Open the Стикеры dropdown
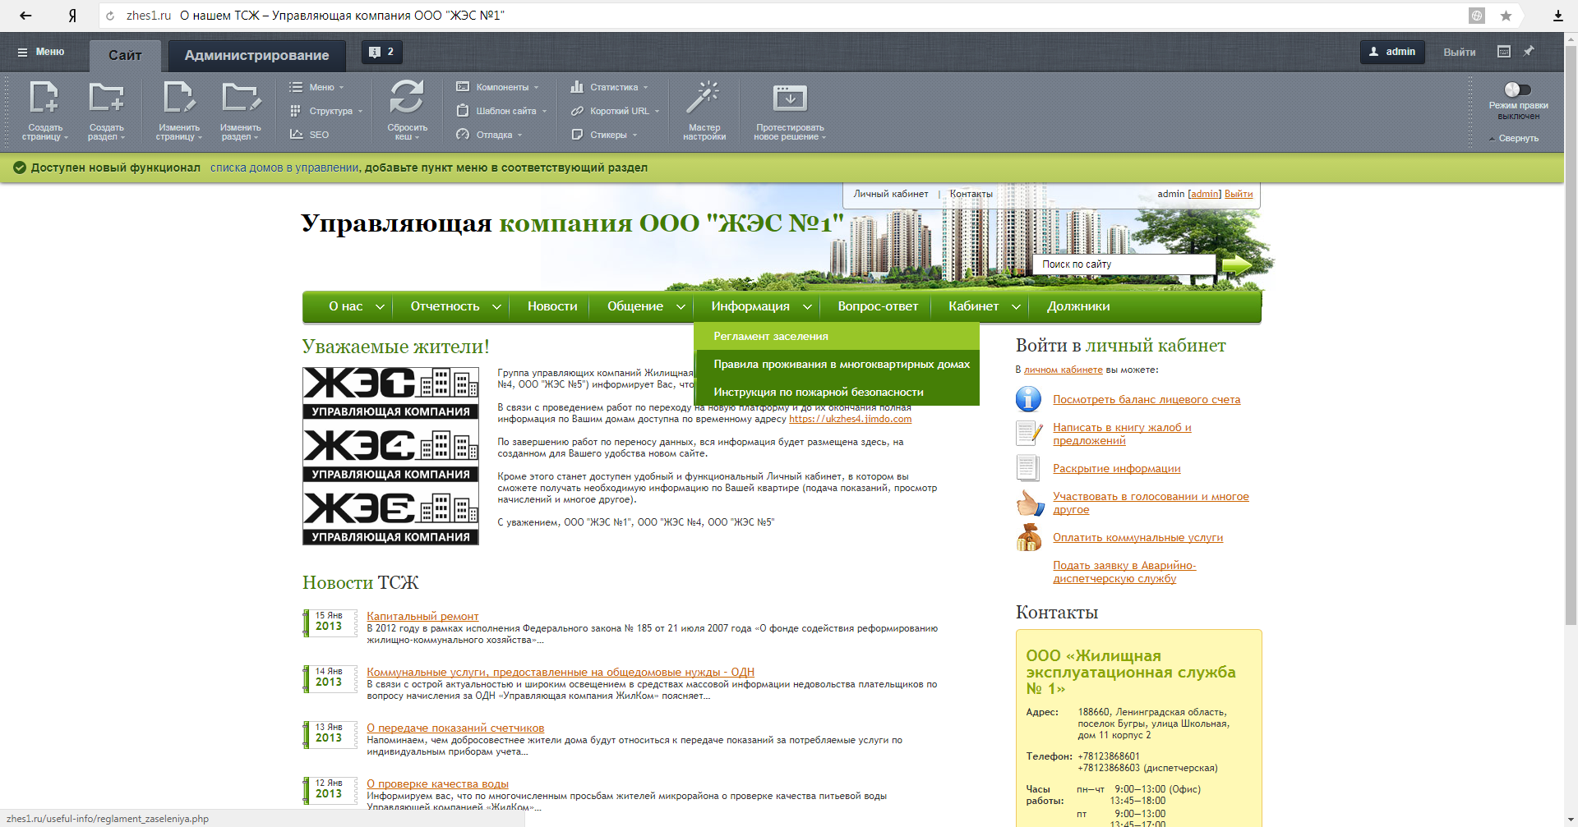 click(604, 135)
